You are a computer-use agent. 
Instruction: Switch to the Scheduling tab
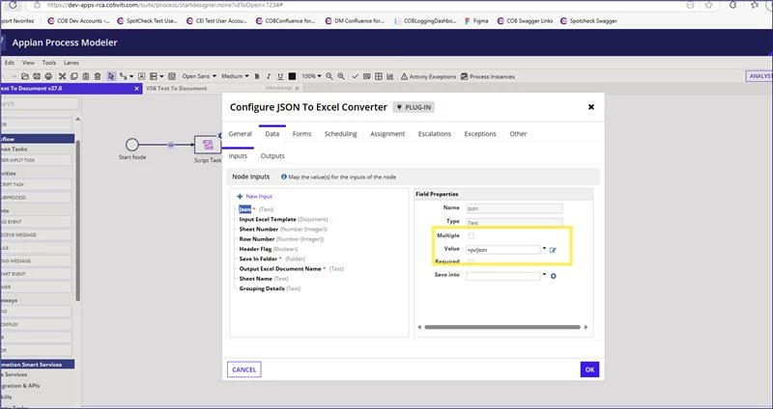tap(341, 134)
